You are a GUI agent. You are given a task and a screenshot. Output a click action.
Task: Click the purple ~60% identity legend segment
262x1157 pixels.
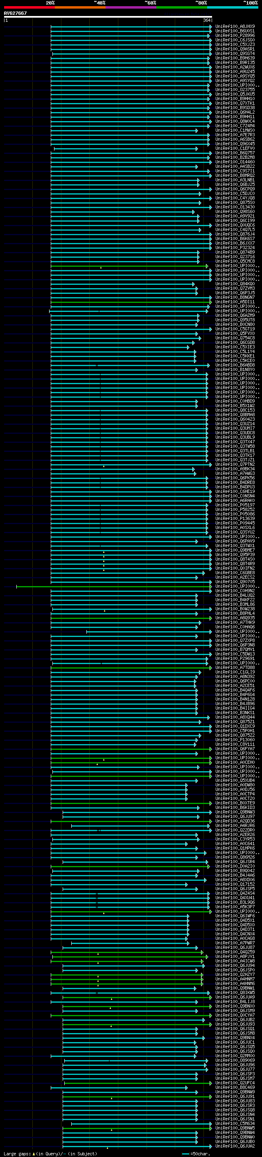(x=131, y=7)
